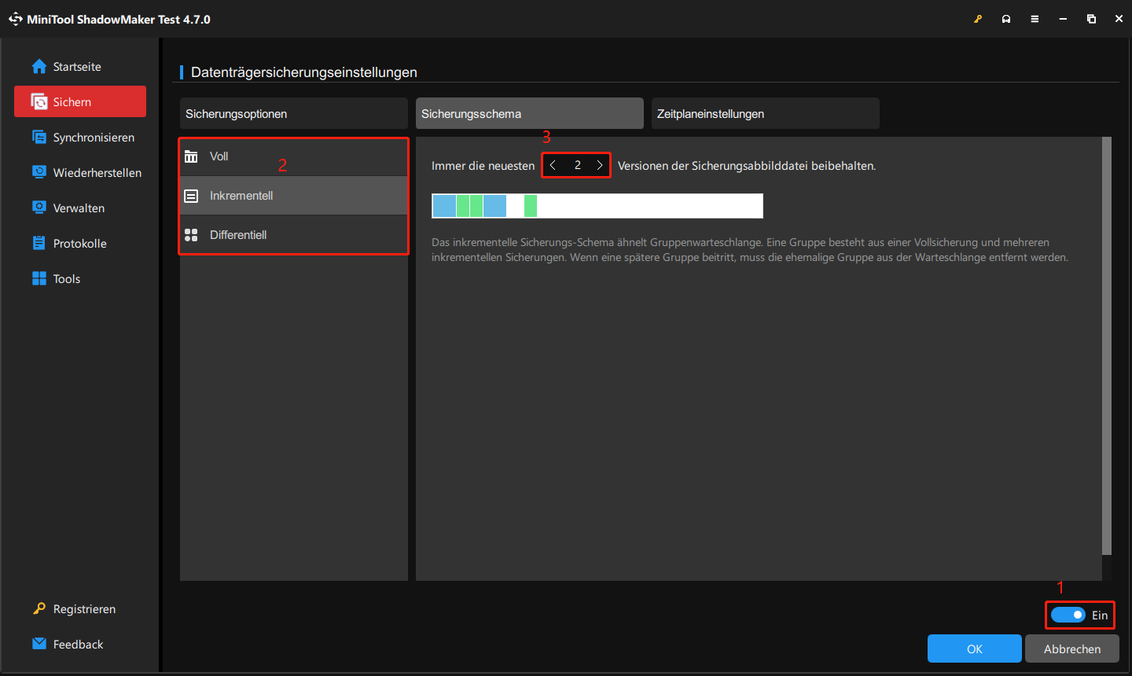Switch to the Sicherungsoptionen tab
The height and width of the screenshot is (676, 1132).
pos(294,113)
